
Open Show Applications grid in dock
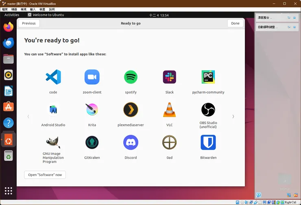9,191
